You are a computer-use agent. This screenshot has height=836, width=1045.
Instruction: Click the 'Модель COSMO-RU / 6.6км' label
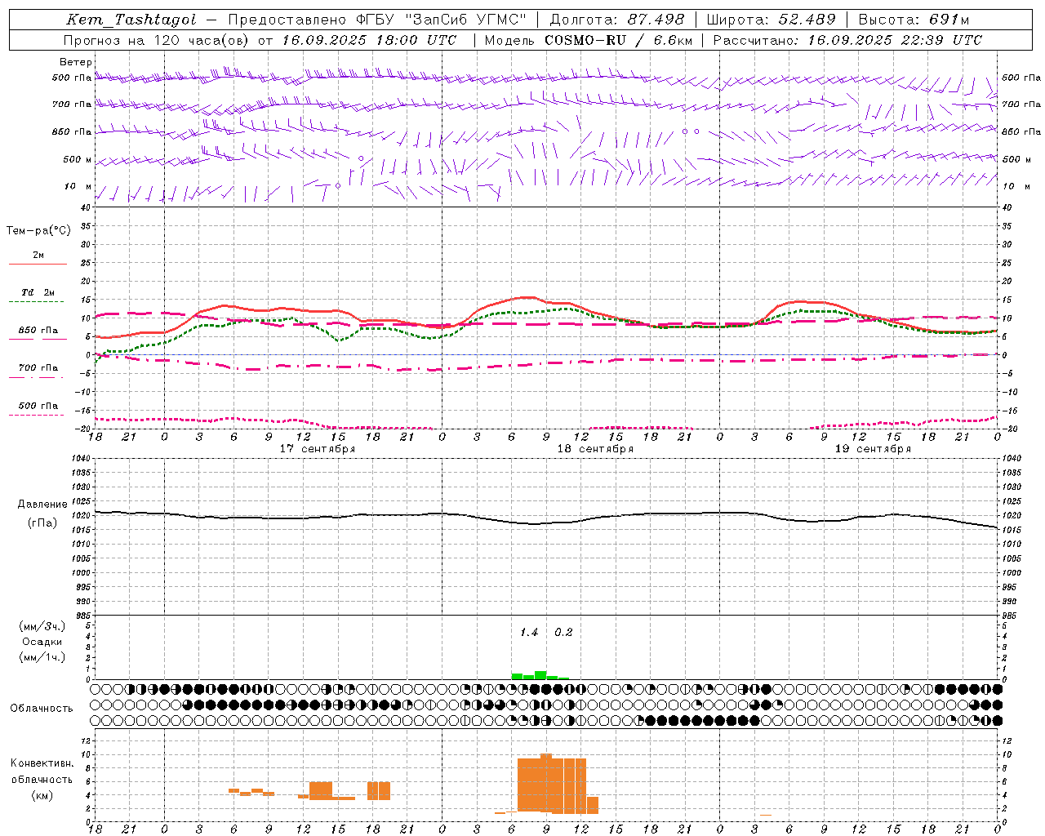[589, 40]
